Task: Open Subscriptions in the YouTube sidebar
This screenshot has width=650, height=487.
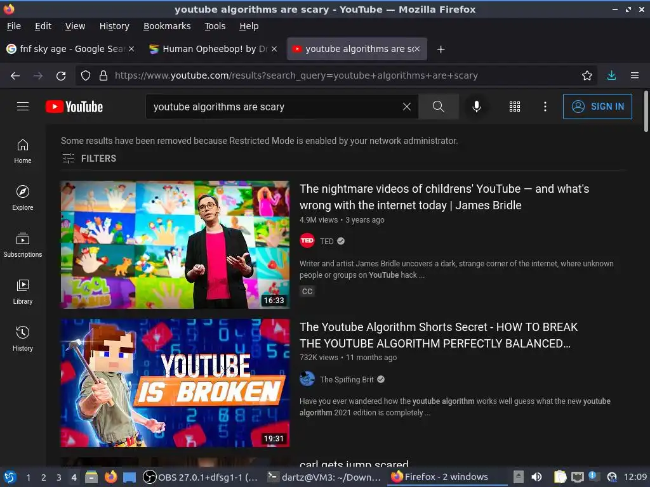Action: pos(23,245)
